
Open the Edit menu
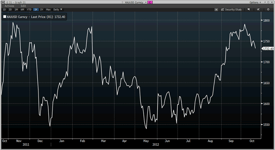(x=23, y=6)
